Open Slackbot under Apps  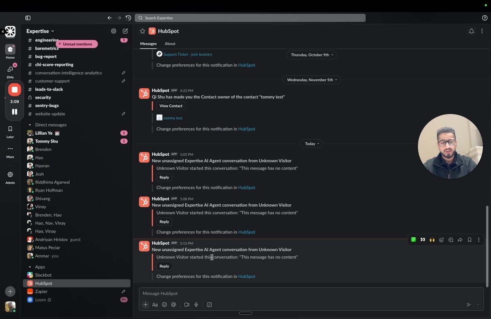(77, 275)
